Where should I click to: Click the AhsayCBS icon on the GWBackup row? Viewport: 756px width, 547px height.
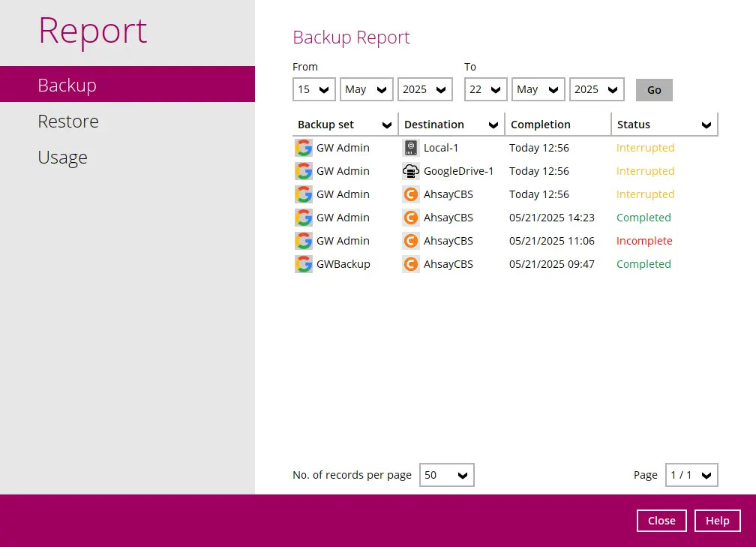tap(410, 264)
